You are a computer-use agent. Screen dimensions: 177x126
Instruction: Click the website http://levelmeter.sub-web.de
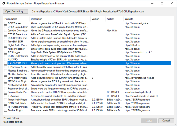[140, 78]
